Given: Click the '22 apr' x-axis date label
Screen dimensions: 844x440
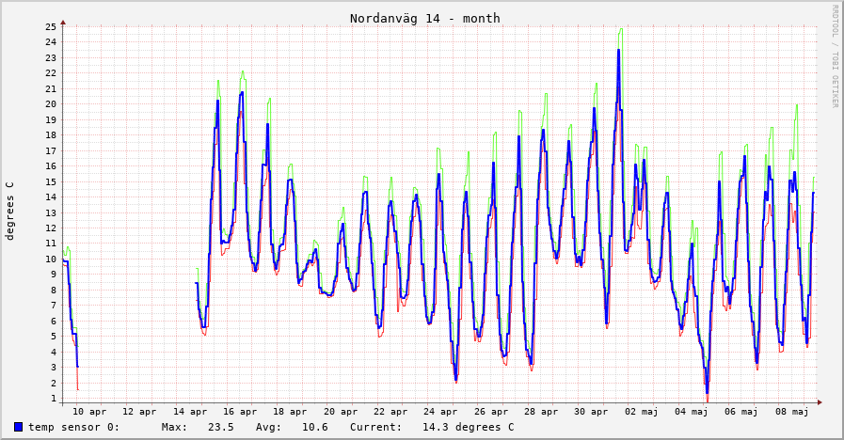Looking at the screenshot, I should [390, 412].
